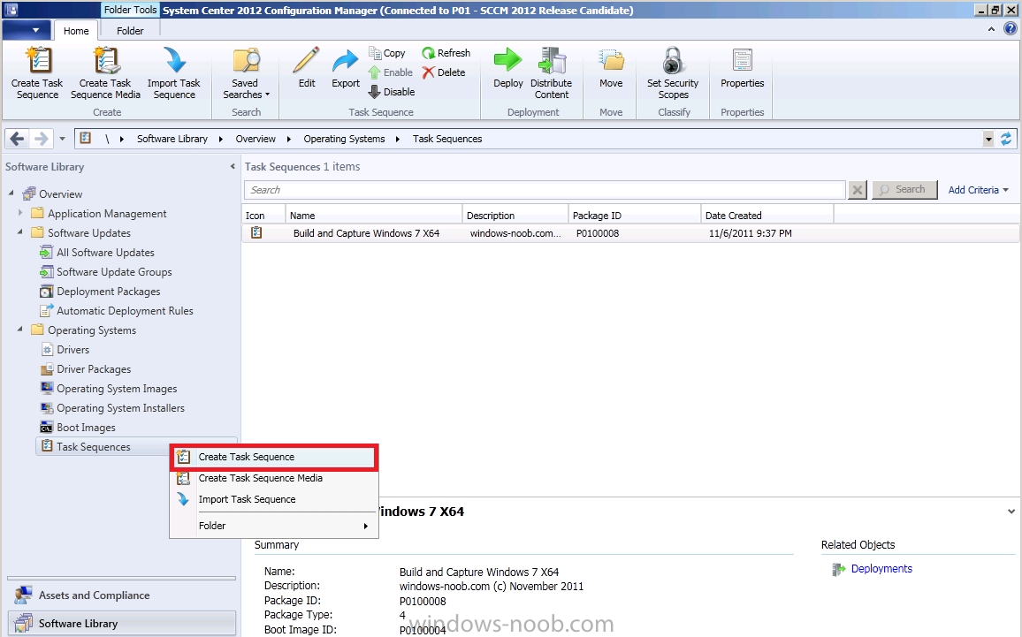The image size is (1022, 637).
Task: Collapse the Operating Systems tree node
Action: 20,330
